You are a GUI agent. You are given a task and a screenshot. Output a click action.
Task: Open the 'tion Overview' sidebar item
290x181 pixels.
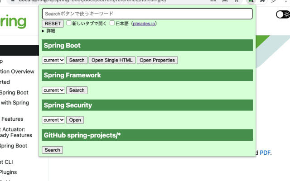[x=17, y=71]
